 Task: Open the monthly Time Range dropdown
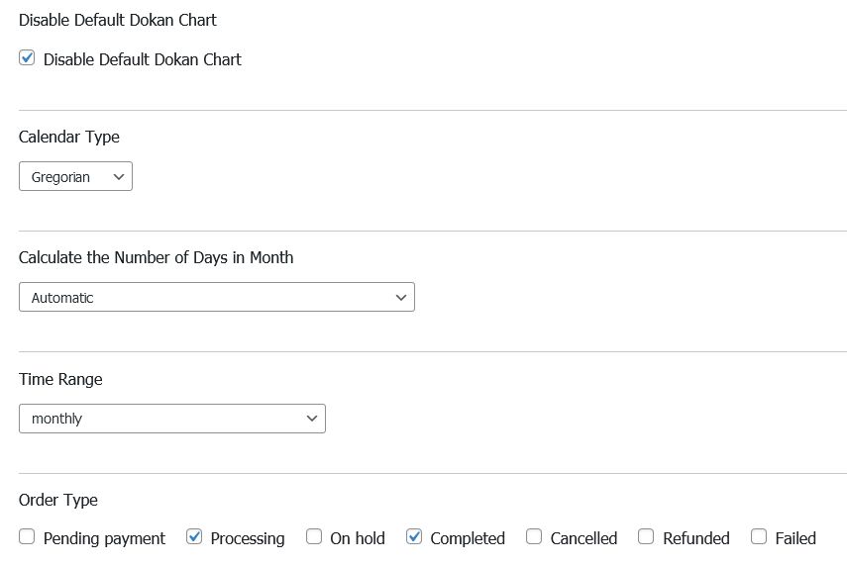(x=171, y=419)
